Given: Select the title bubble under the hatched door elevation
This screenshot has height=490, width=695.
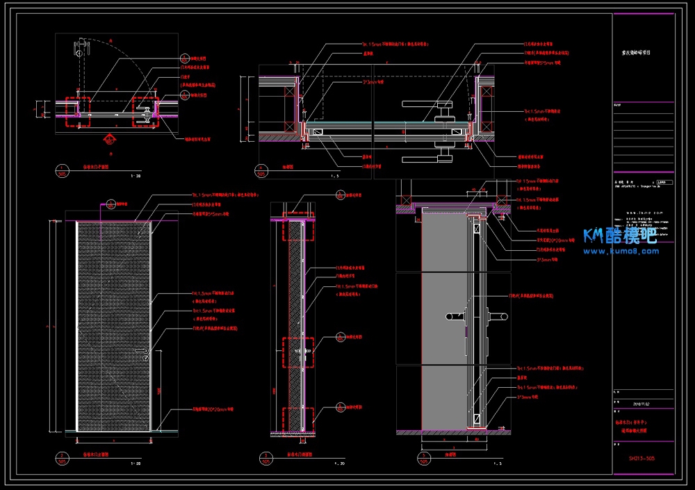Looking at the screenshot, I should click(x=63, y=457).
